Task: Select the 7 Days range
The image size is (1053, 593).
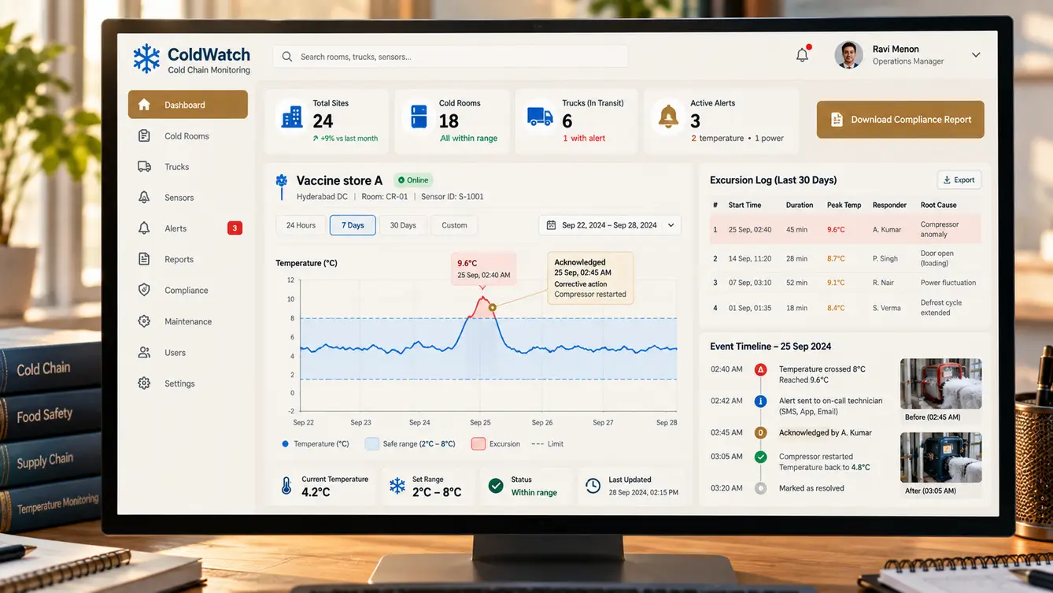Action: (x=353, y=225)
